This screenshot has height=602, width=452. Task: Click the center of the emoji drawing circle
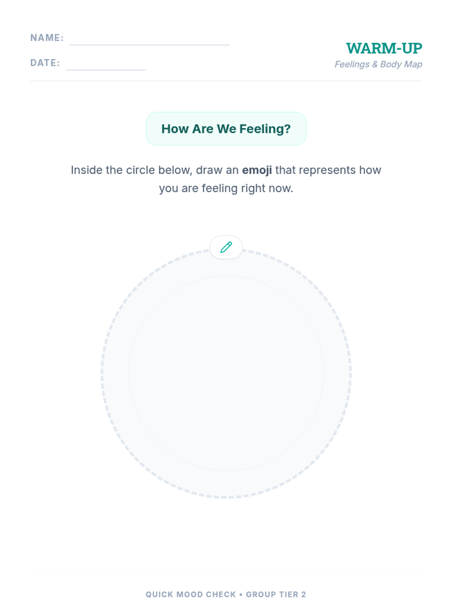point(226,373)
